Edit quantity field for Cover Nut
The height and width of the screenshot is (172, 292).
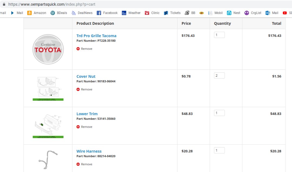pyautogui.click(x=219, y=75)
